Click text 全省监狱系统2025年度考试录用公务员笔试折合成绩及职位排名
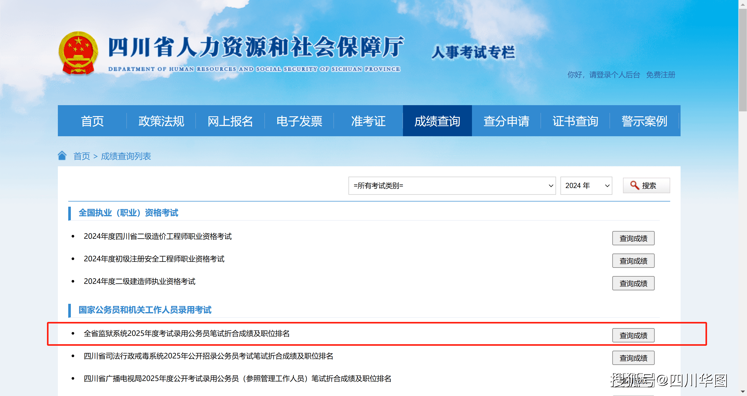The image size is (747, 396). [187, 334]
